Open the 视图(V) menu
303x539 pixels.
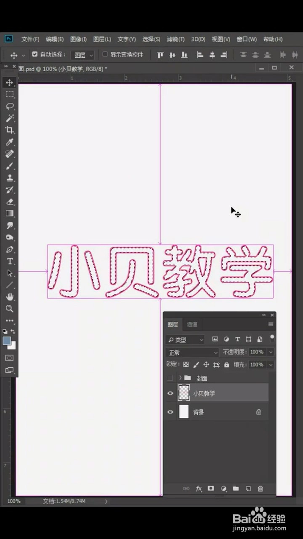pyautogui.click(x=221, y=39)
